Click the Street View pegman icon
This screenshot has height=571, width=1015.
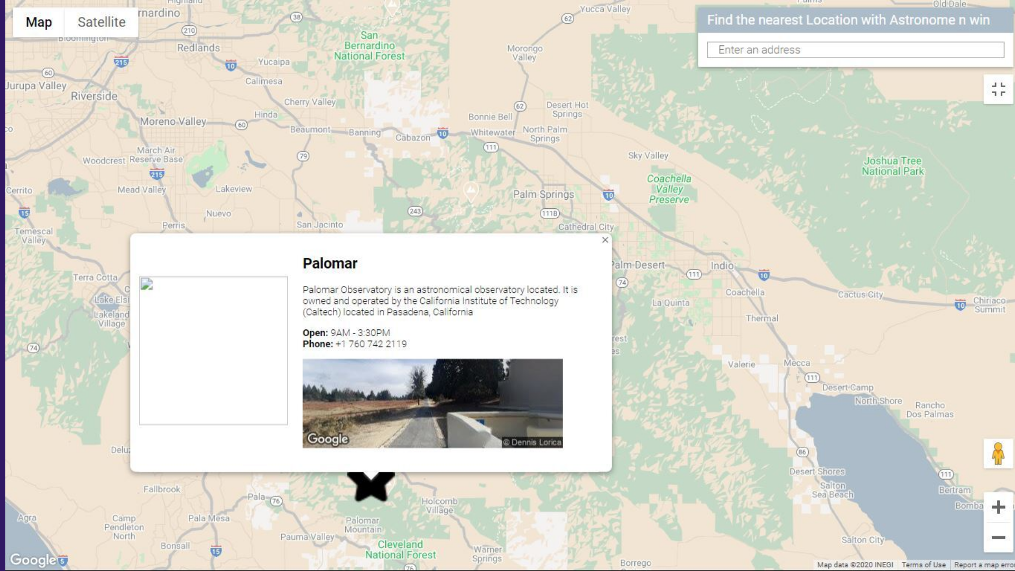pos(998,454)
